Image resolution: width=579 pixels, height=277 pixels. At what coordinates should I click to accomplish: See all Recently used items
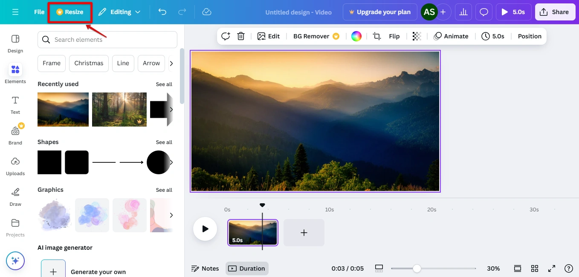164,84
